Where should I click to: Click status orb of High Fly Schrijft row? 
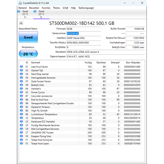21,110
